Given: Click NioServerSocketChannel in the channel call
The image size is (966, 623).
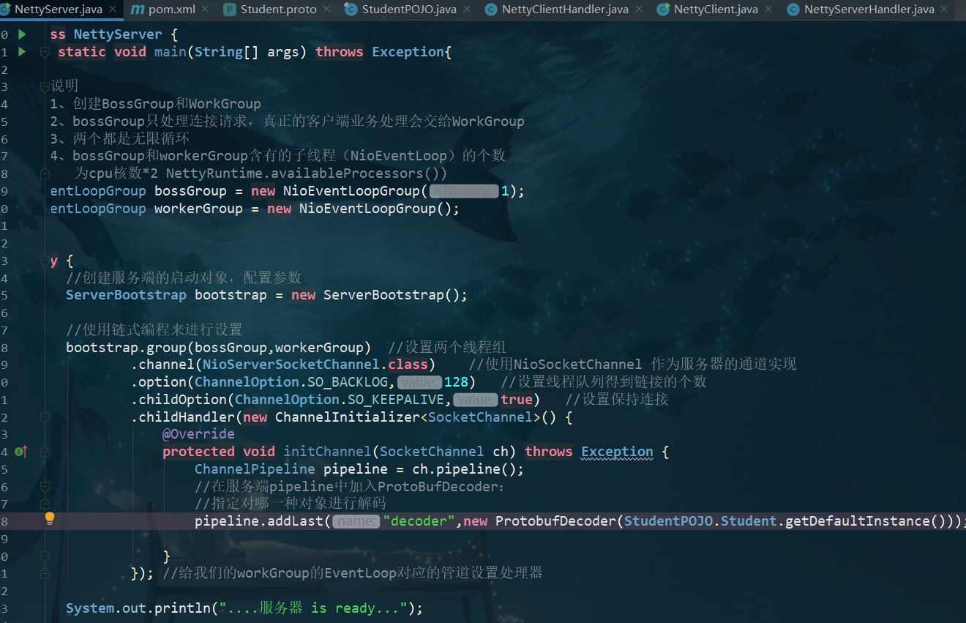Looking at the screenshot, I should pyautogui.click(x=291, y=365).
